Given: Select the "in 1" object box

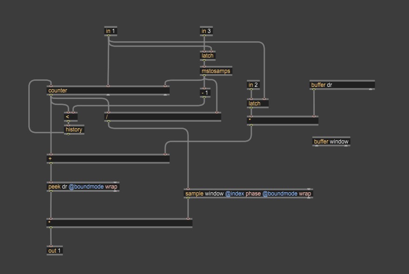Looking at the screenshot, I should click(110, 31).
